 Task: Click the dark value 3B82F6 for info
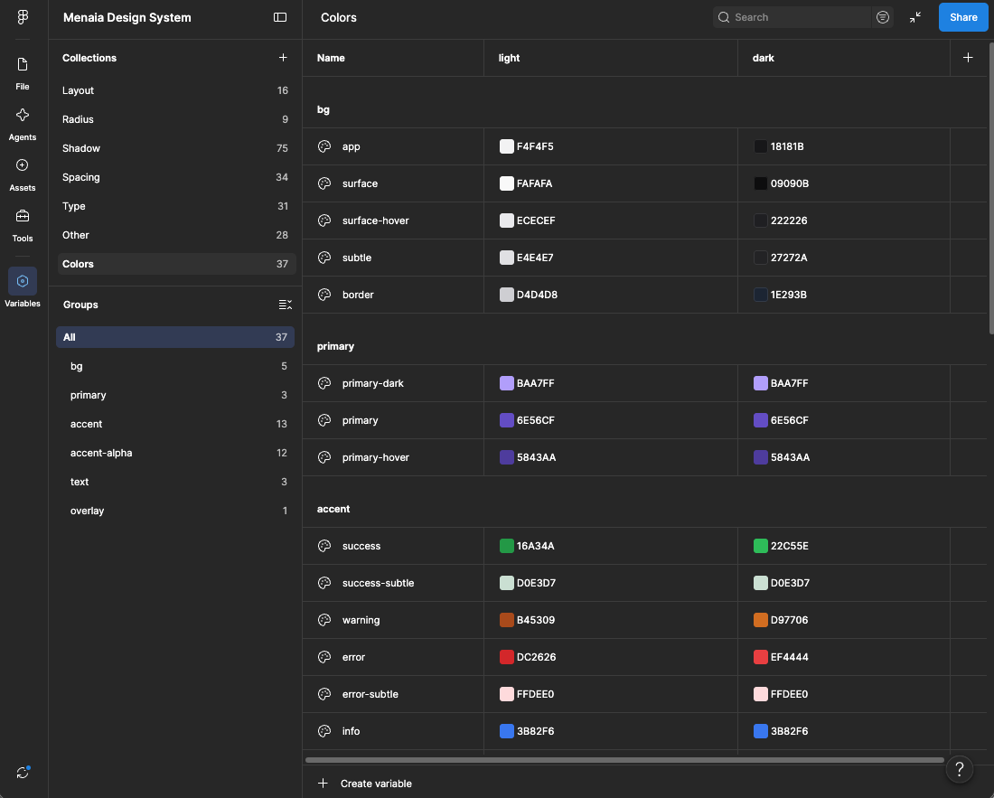click(789, 731)
